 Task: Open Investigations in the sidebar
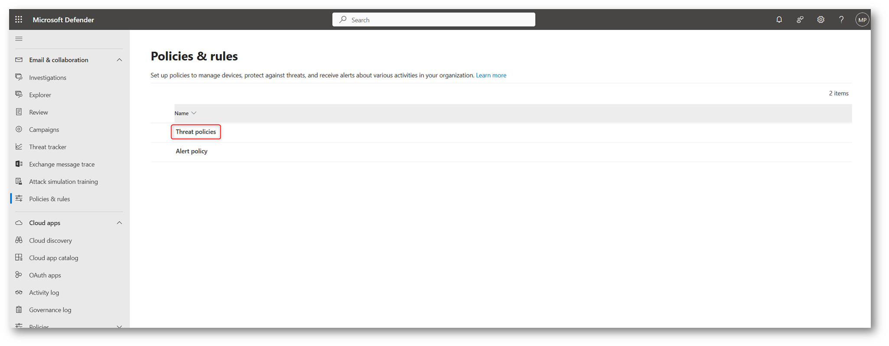point(48,78)
